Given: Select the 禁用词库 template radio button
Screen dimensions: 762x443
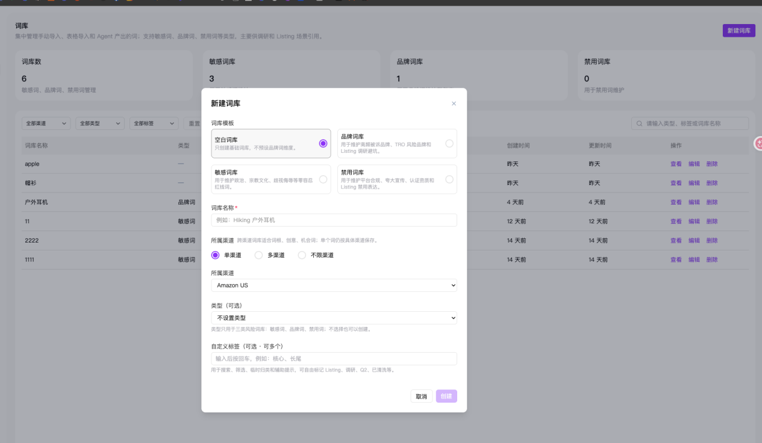Looking at the screenshot, I should tap(449, 179).
